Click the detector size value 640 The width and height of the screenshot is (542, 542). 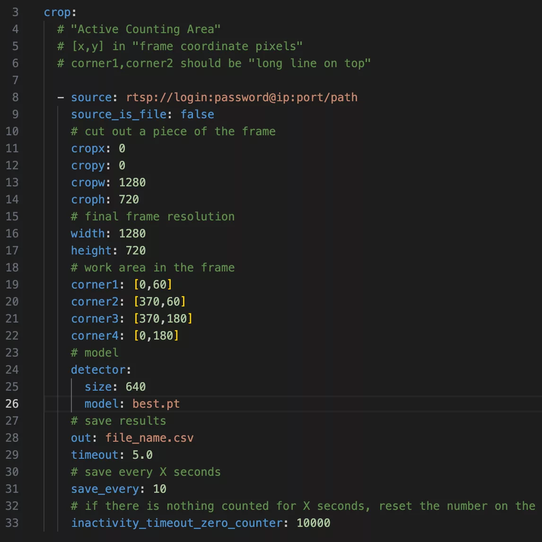pyautogui.click(x=135, y=387)
